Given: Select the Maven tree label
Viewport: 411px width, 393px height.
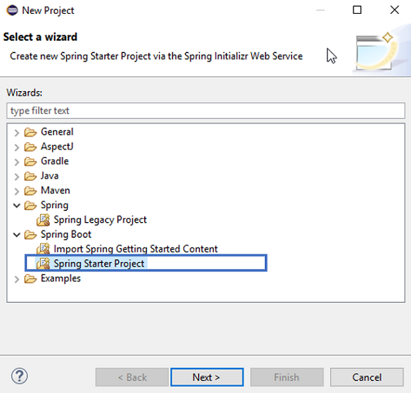Looking at the screenshot, I should click(x=55, y=190).
